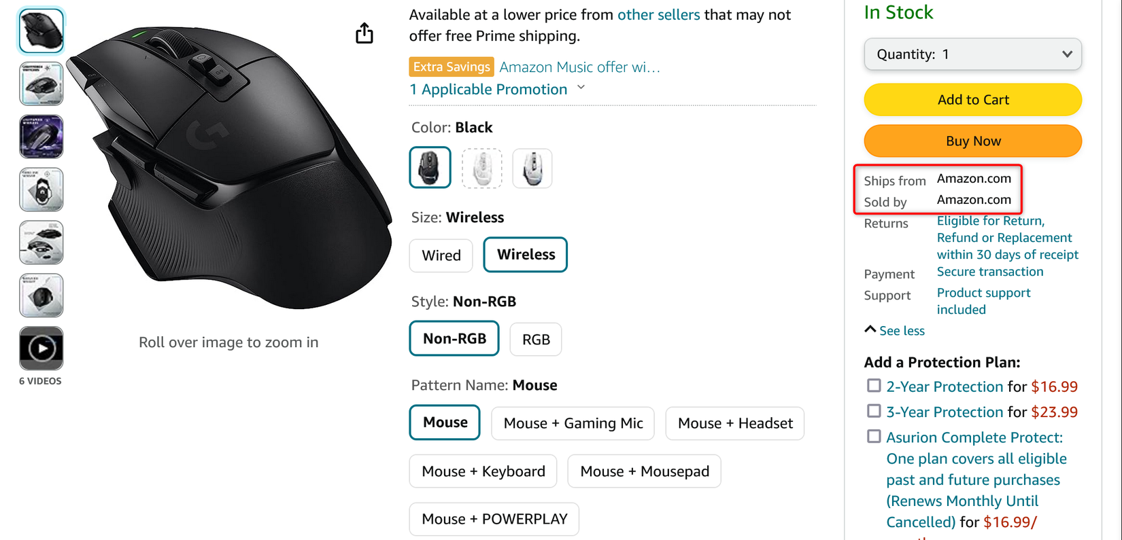Viewport: 1122px width, 540px height.
Task: Collapse details using See less
Action: click(x=894, y=331)
